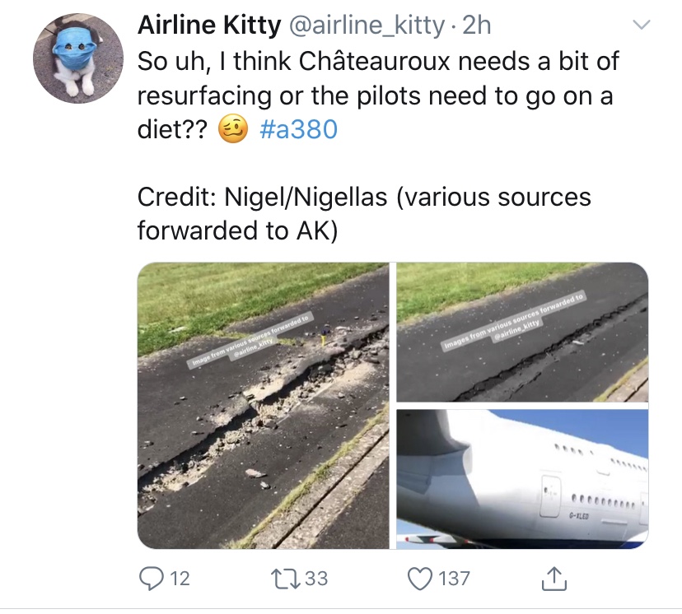Image resolution: width=682 pixels, height=614 pixels.
Task: Click the woozy face emoji
Action: click(233, 130)
